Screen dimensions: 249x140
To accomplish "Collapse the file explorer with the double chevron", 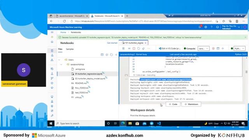I will 116,55.
